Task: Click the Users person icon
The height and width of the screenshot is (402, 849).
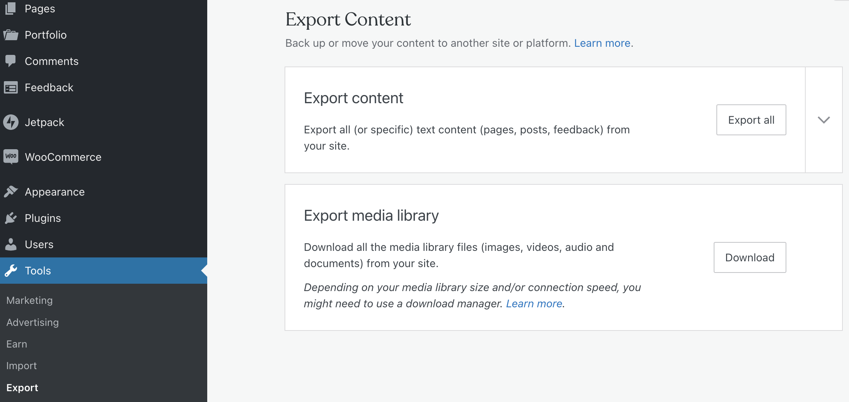Action: click(10, 244)
